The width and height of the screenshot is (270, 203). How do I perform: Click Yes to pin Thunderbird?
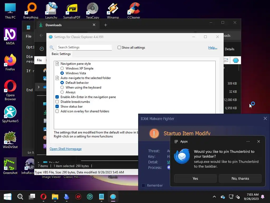195,178
